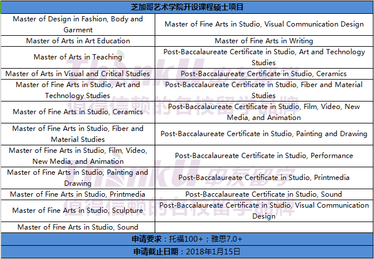
Task: Click 'Master of Fine Arts in Studio, Sound'
Action: tap(78, 227)
